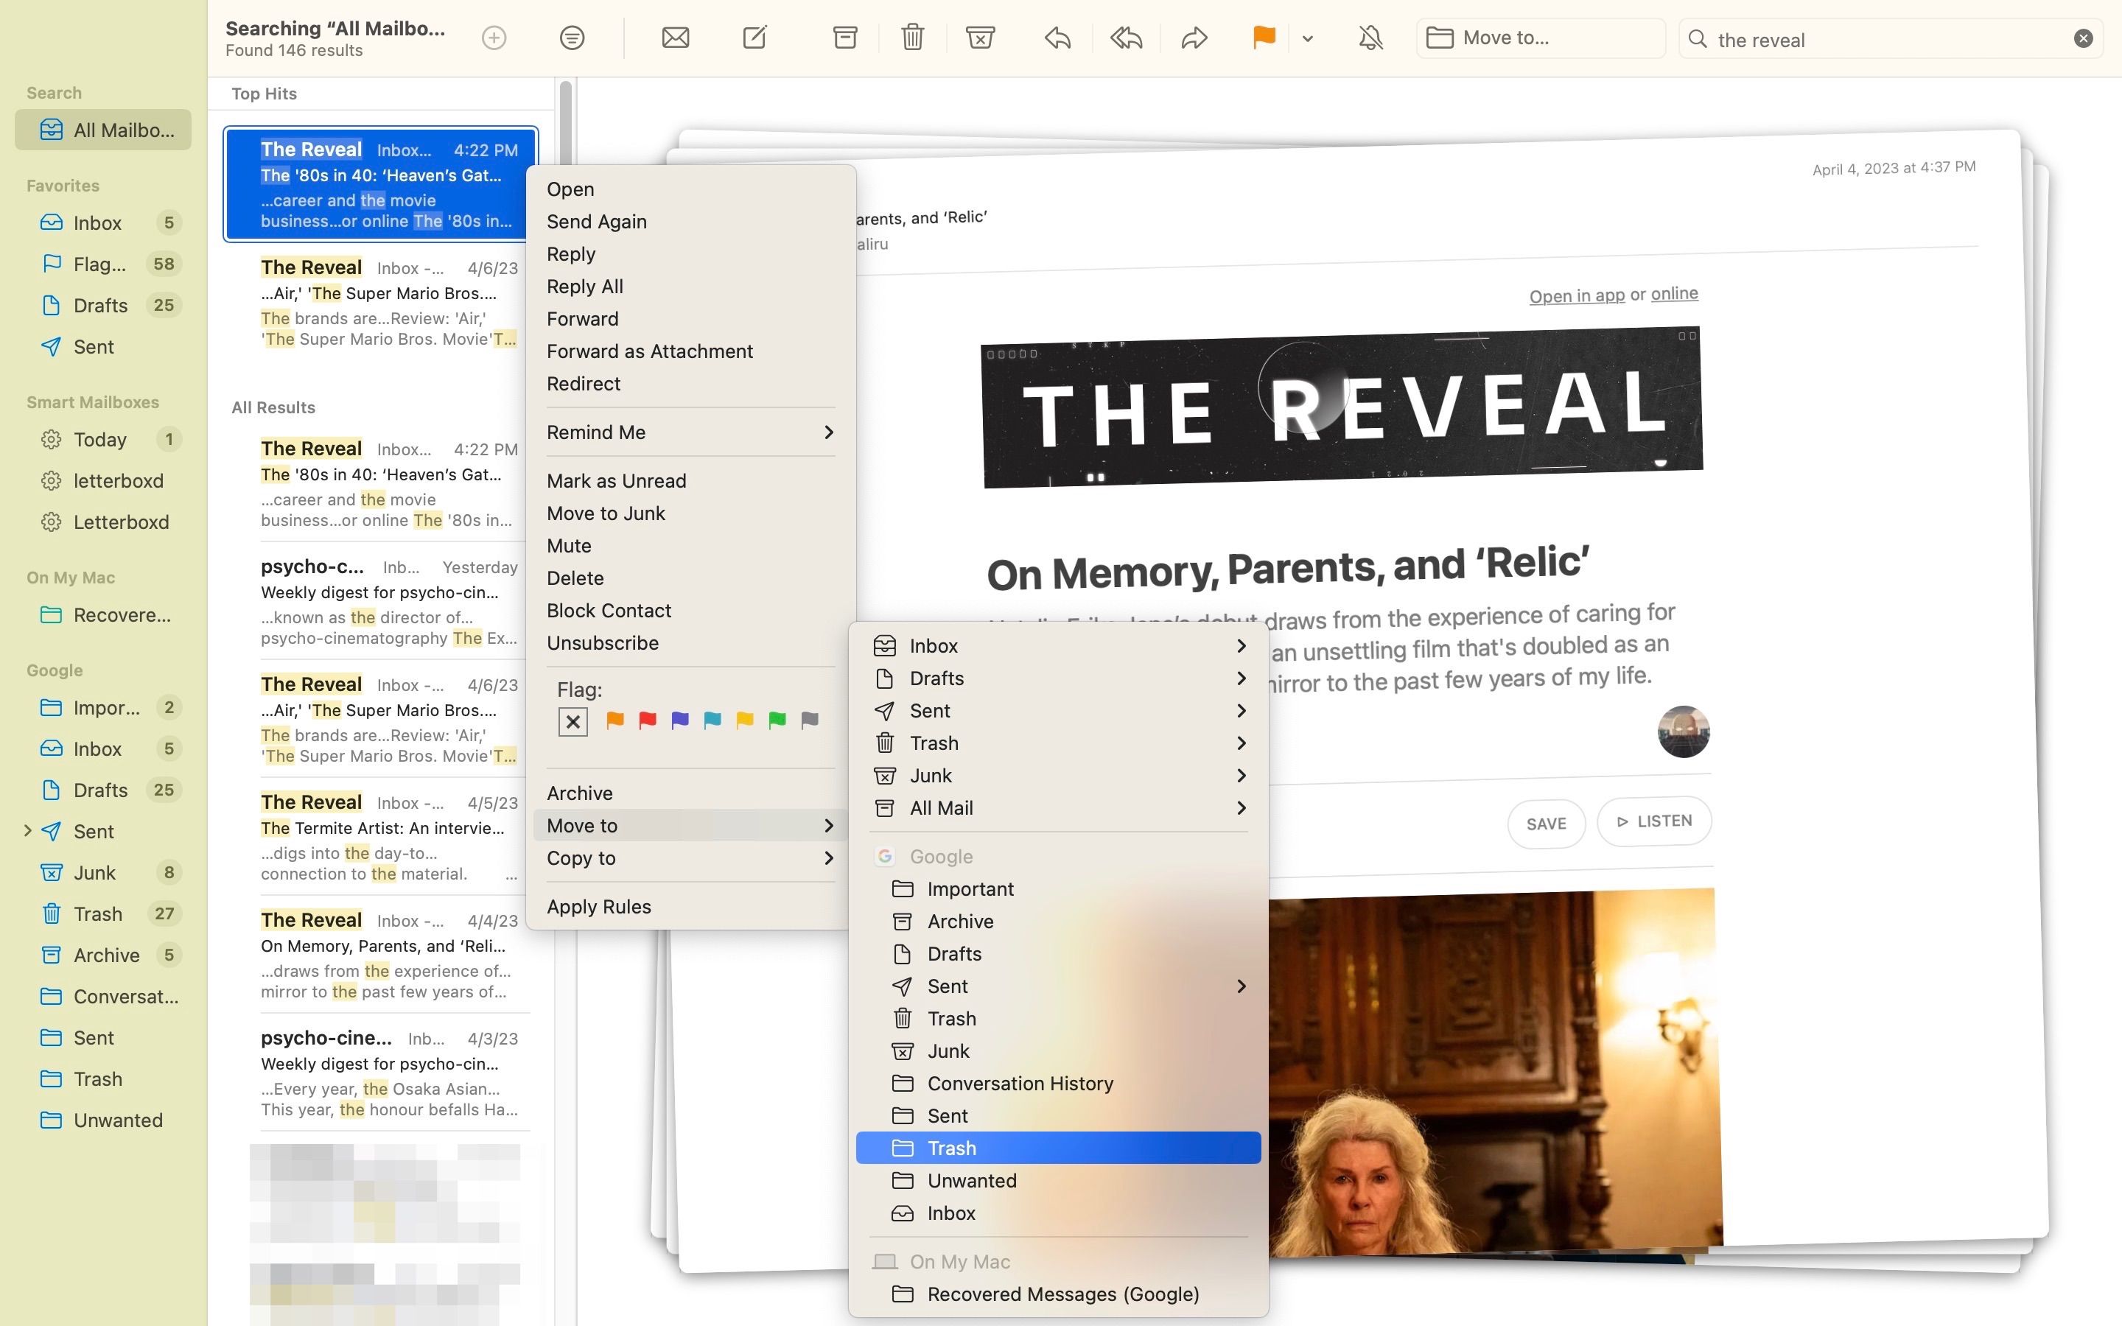Reply using the toolbar reply icon
This screenshot has height=1326, width=2122.
click(x=1056, y=38)
